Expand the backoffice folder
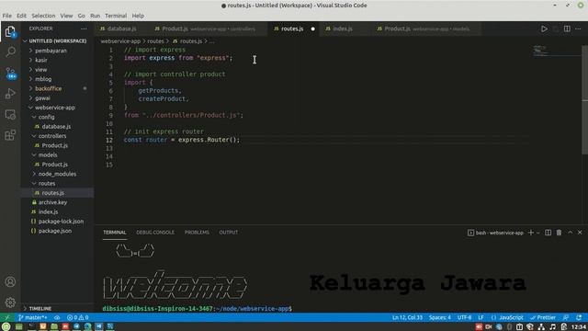The height and width of the screenshot is (331, 588). 57,88
